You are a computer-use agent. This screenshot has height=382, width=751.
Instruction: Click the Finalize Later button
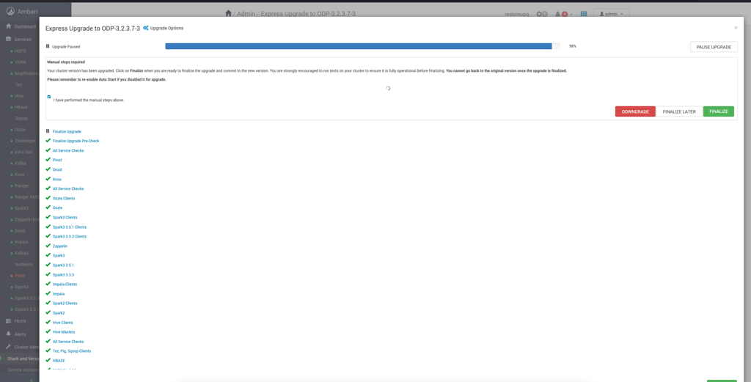pos(679,111)
